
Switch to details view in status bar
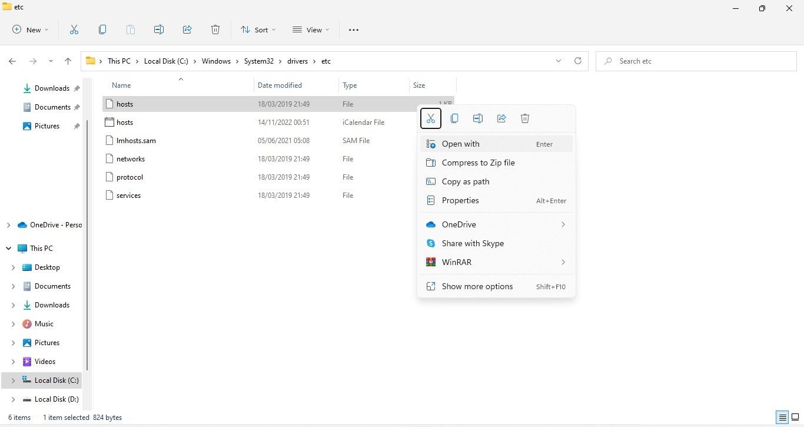click(x=782, y=418)
